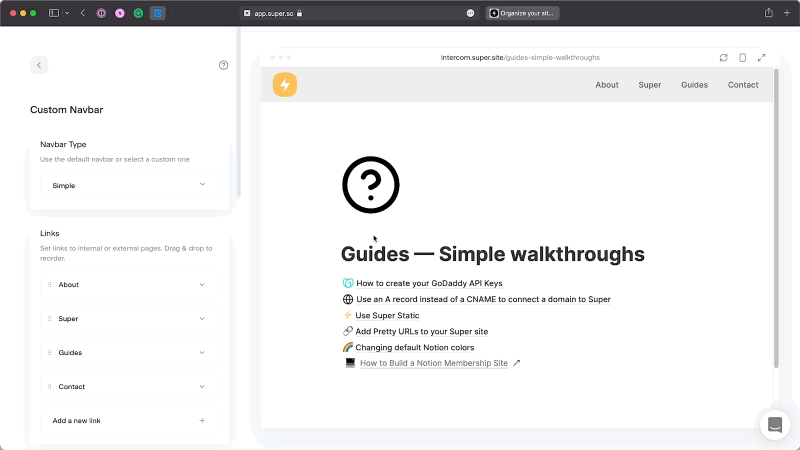Image resolution: width=800 pixels, height=450 pixels.
Task: Expand the Contact link settings
Action: click(202, 386)
